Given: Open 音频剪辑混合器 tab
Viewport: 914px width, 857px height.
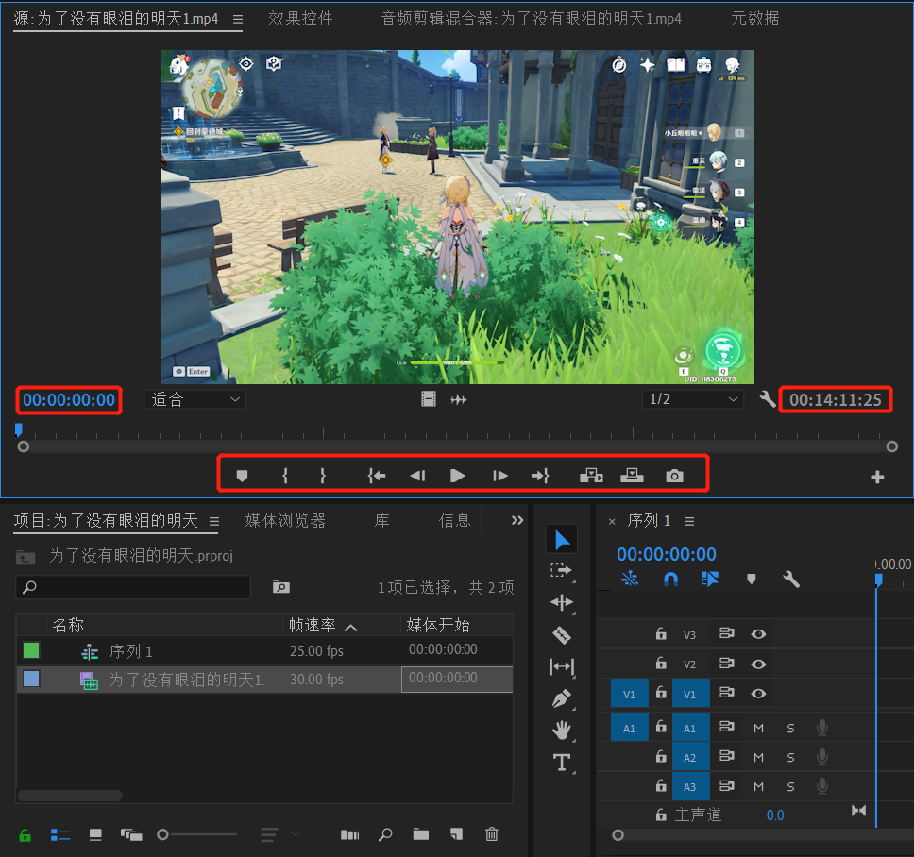Looking at the screenshot, I should click(x=531, y=19).
